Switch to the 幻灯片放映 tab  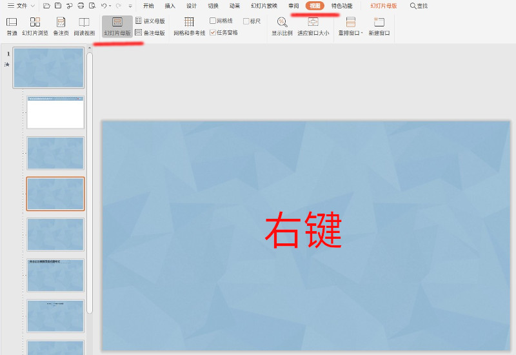point(264,6)
